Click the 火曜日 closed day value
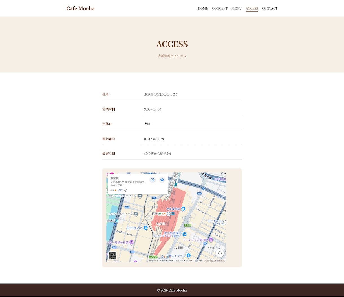Image resolution: width=344 pixels, height=297 pixels. (x=149, y=124)
